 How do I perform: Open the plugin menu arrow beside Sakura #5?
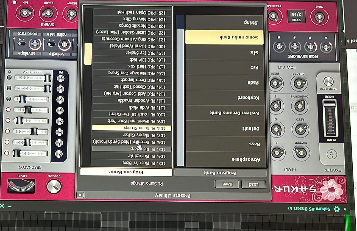pyautogui.click(x=344, y=209)
